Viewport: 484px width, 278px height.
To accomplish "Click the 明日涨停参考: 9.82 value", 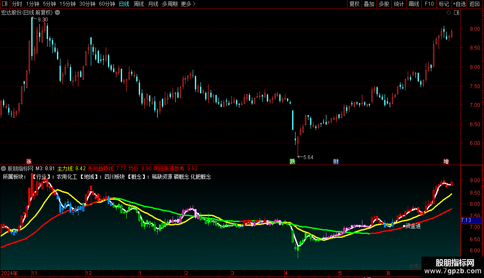I will click(x=175, y=169).
